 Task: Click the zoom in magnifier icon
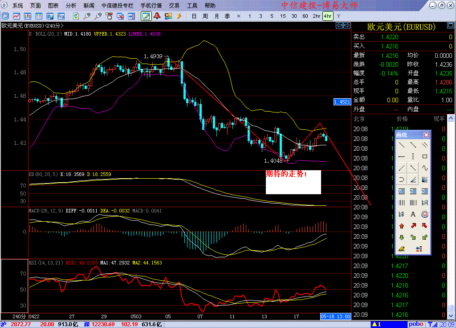(87, 16)
